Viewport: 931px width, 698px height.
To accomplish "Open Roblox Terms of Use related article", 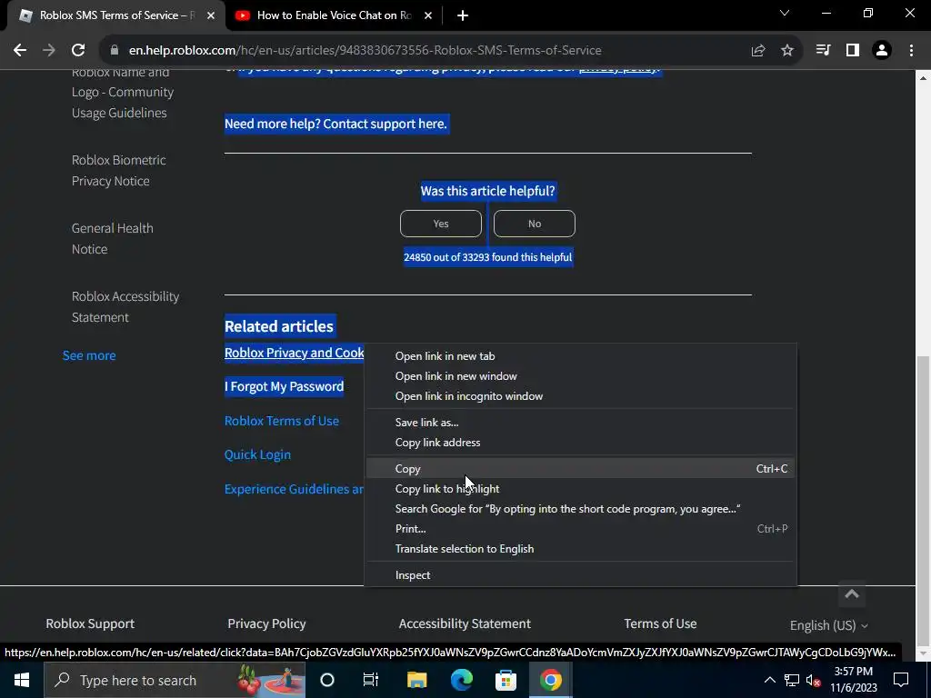I will 282,421.
